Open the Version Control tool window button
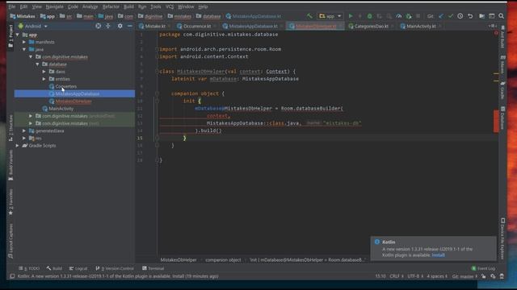This screenshot has width=517, height=290. [x=115, y=268]
